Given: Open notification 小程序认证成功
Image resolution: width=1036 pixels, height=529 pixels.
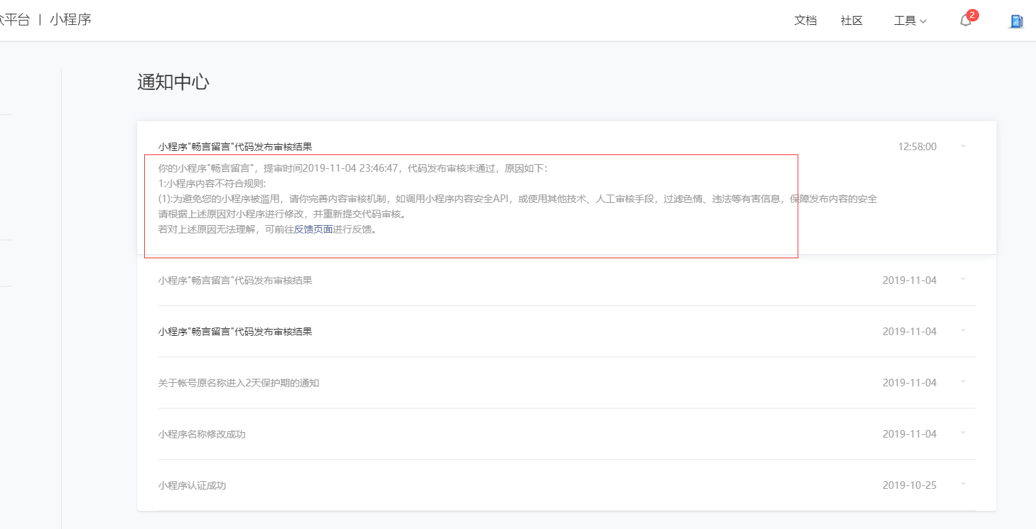Looking at the screenshot, I should (192, 485).
